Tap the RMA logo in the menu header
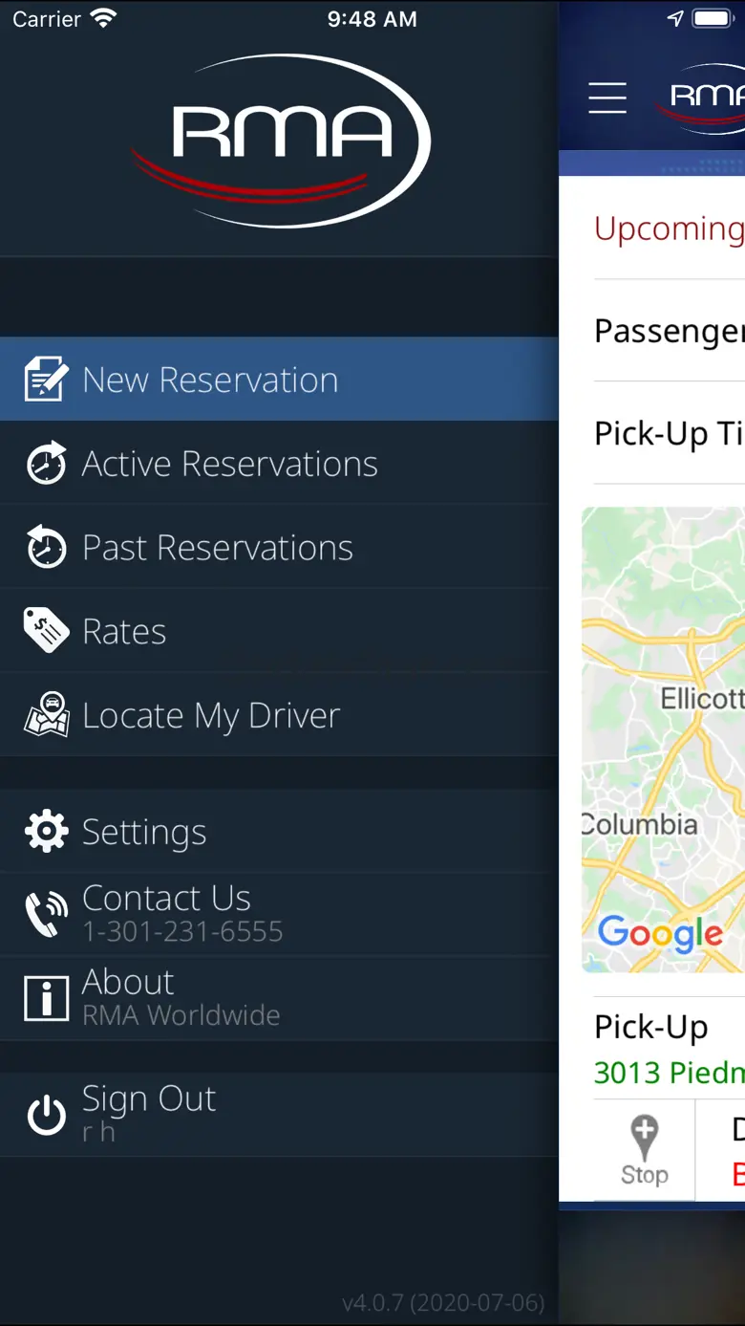Viewport: 745px width, 1326px height. tap(281, 141)
